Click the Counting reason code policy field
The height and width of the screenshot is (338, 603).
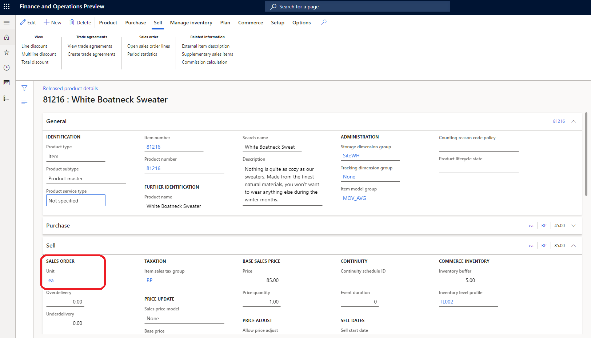click(x=479, y=146)
